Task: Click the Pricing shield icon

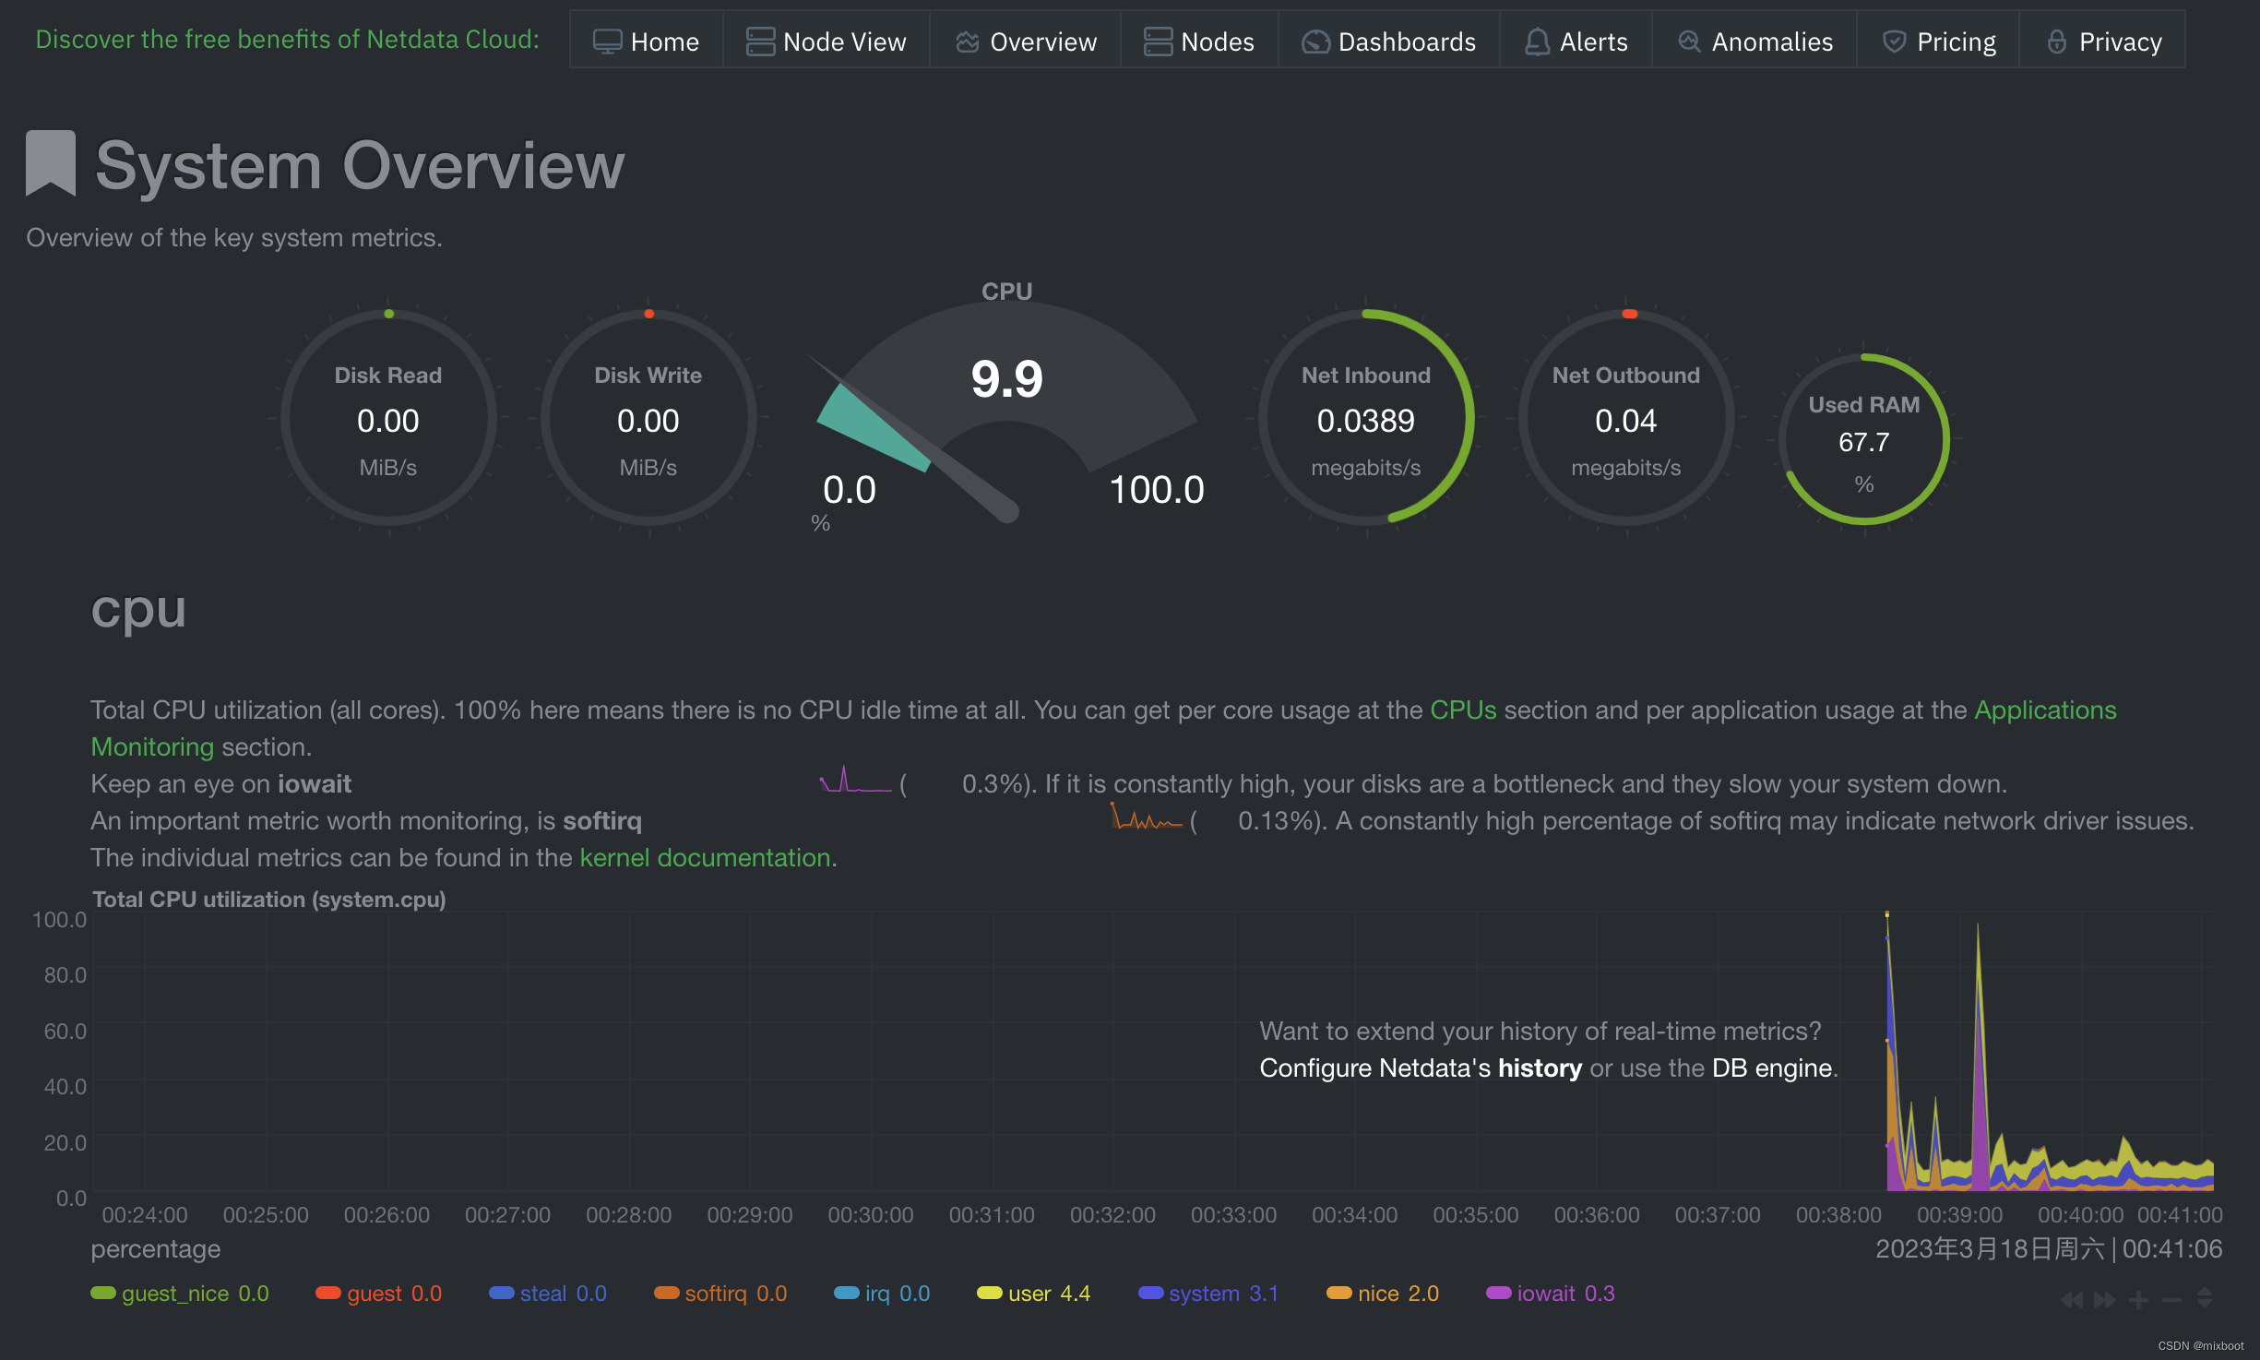Action: point(1895,41)
